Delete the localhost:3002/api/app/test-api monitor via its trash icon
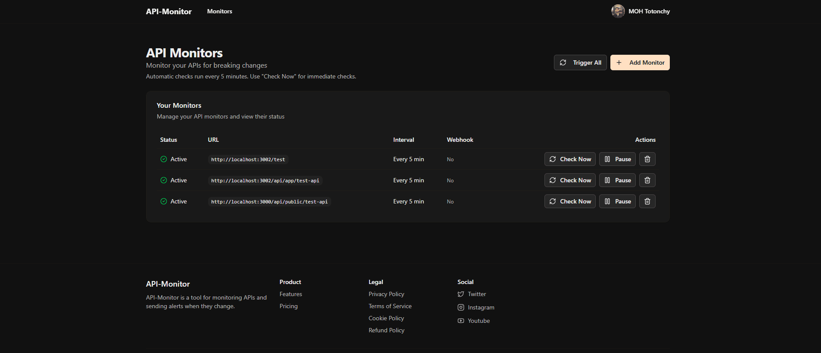Image resolution: width=821 pixels, height=353 pixels. [x=647, y=180]
